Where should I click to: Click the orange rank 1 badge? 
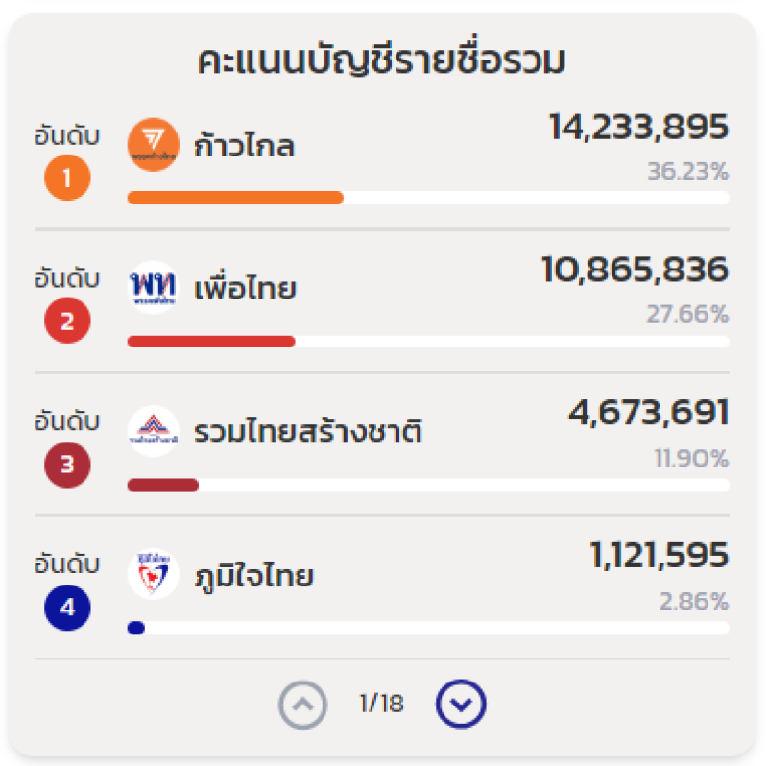(67, 178)
